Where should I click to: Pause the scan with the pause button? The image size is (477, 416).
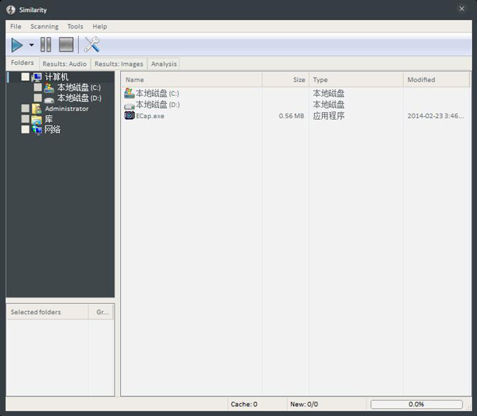click(45, 44)
